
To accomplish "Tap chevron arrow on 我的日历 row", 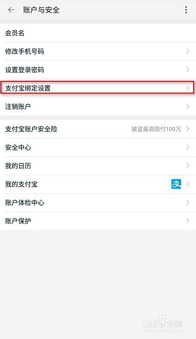I will click(x=187, y=165).
